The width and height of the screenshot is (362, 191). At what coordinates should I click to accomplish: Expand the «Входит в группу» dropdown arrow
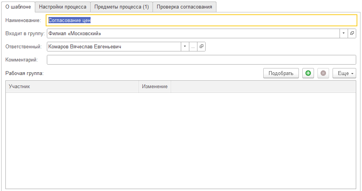[344, 34]
